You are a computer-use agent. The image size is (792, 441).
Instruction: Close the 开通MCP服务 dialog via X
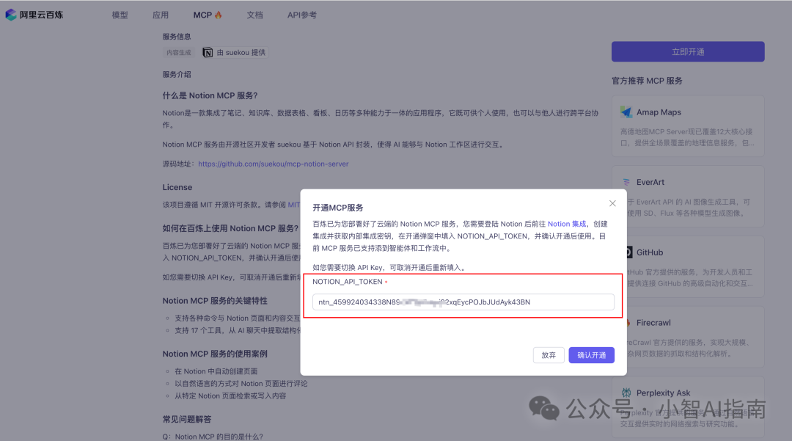pyautogui.click(x=612, y=203)
